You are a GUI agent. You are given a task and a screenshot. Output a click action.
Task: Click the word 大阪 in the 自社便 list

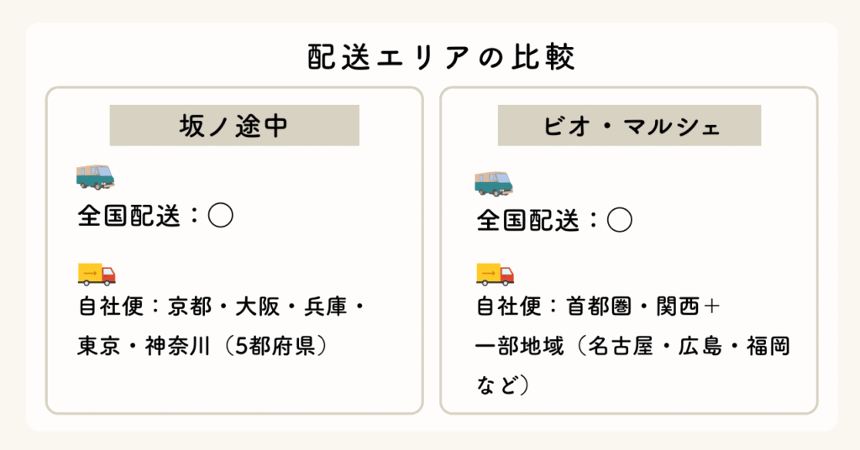point(258,307)
